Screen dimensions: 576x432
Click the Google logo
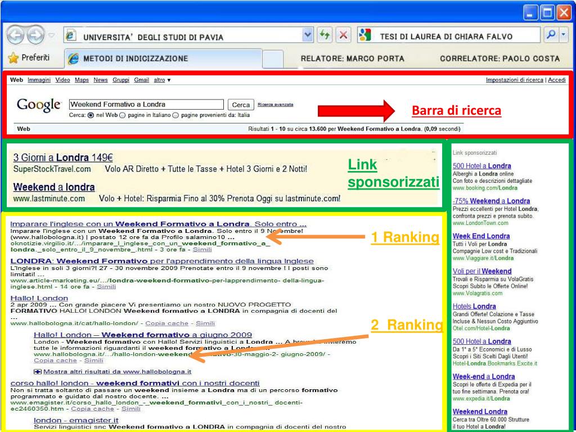[39, 105]
